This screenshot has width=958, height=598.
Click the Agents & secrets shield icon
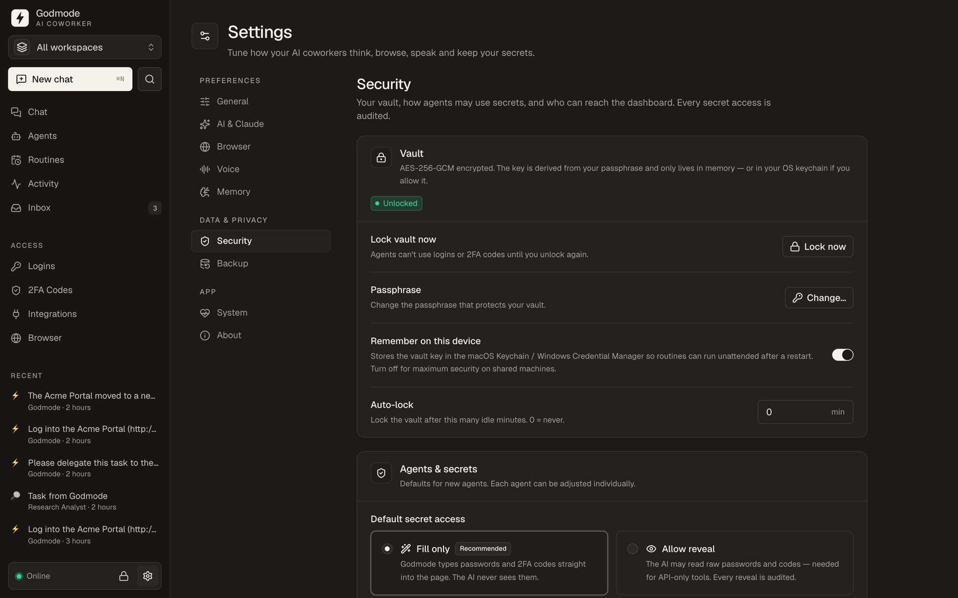coord(381,473)
